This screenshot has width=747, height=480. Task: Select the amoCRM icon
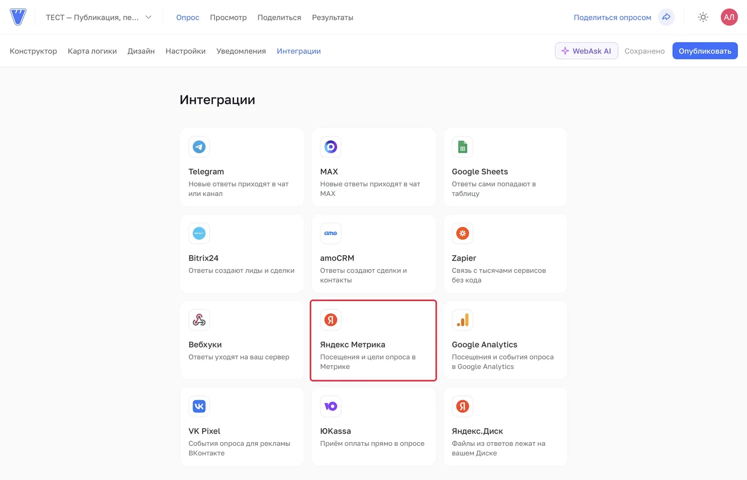pyautogui.click(x=331, y=233)
